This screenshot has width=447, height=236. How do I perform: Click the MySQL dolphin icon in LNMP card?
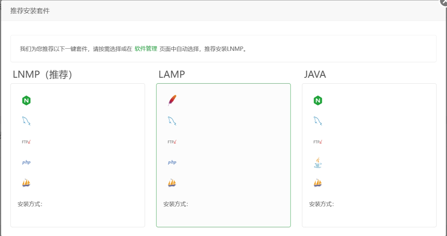pyautogui.click(x=26, y=121)
